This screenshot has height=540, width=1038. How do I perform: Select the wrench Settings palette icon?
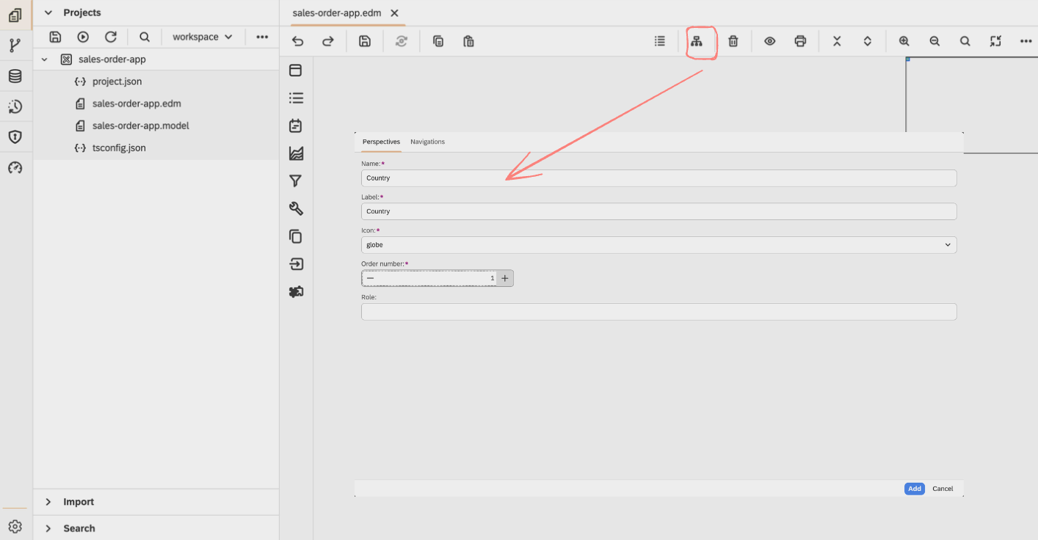[x=296, y=208]
